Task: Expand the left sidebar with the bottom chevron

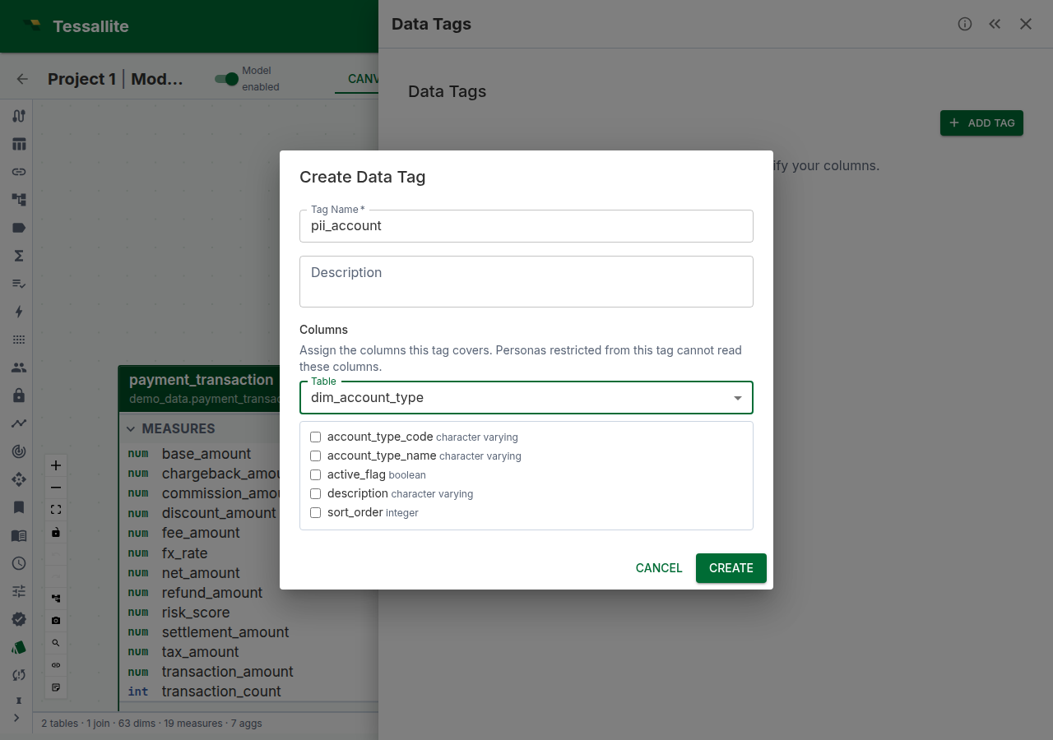Action: [16, 718]
